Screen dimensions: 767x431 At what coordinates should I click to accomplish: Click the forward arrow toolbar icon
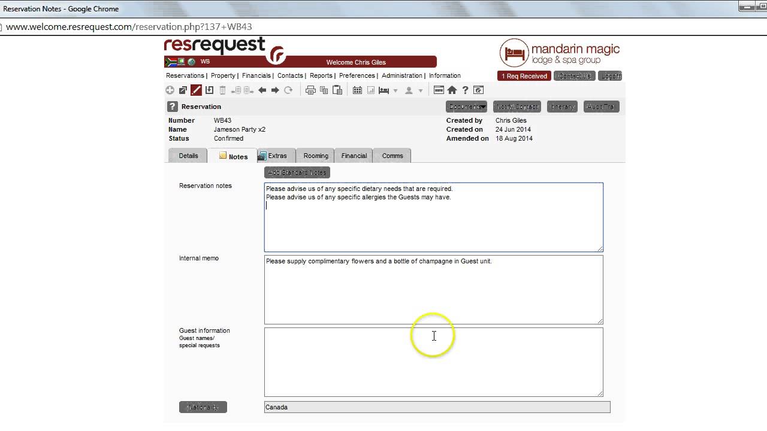tap(275, 90)
